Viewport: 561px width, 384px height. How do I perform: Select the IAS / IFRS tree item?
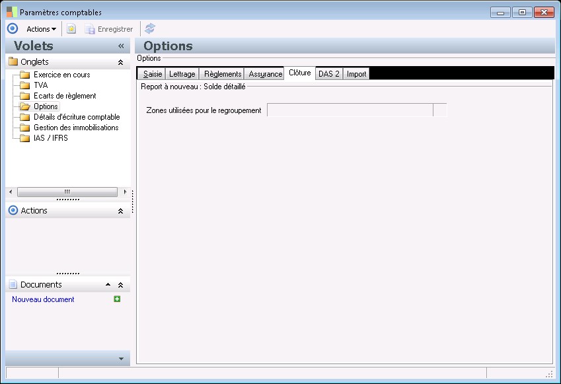[51, 138]
